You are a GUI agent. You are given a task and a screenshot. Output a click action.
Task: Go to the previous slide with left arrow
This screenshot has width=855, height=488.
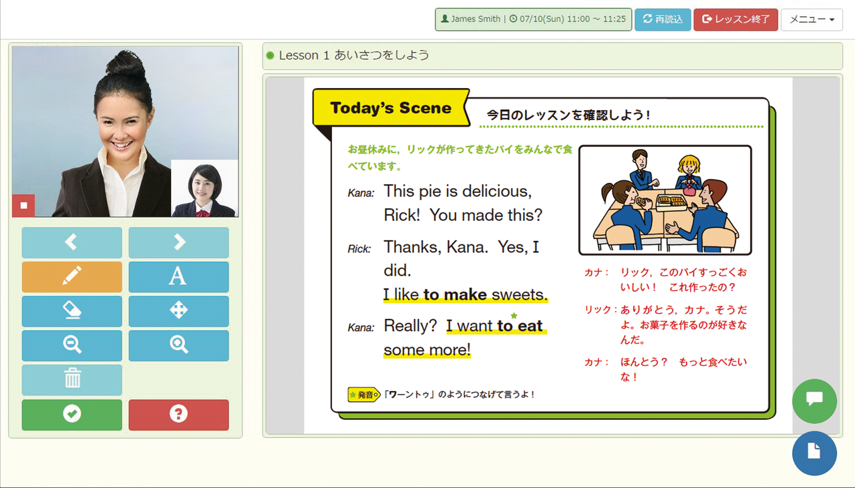[x=72, y=242]
